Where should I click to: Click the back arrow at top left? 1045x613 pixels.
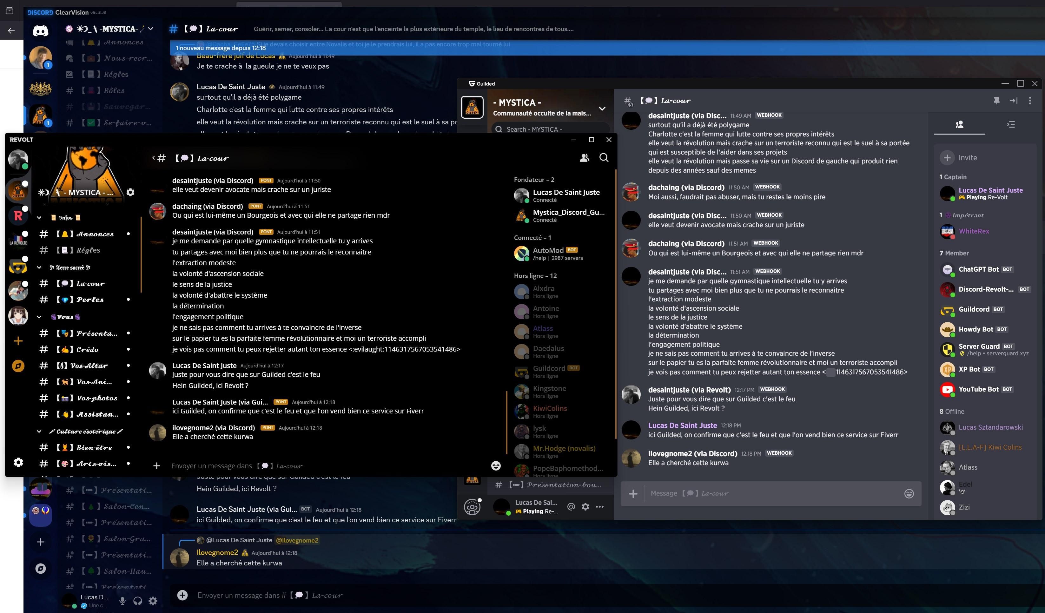[11, 30]
